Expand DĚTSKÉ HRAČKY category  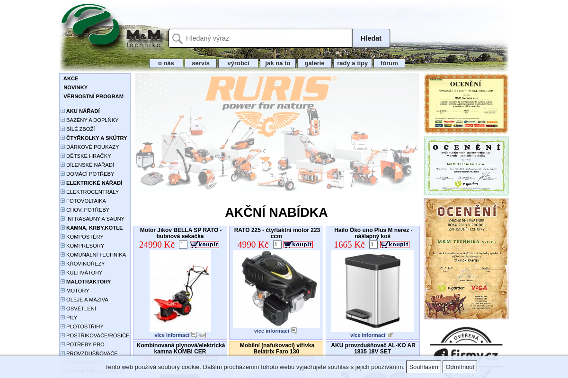click(x=62, y=156)
